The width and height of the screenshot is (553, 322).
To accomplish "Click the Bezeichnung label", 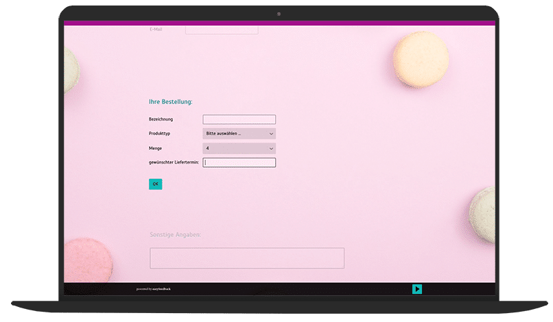I will (x=161, y=119).
